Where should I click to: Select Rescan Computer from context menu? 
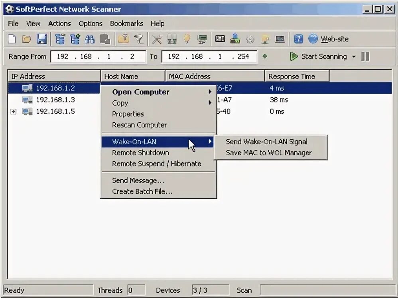coord(158,125)
